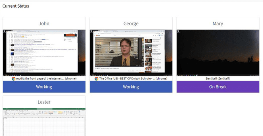Click the Chrome icon beside The Office caption
The width and height of the screenshot is (263, 136).
[96, 79]
